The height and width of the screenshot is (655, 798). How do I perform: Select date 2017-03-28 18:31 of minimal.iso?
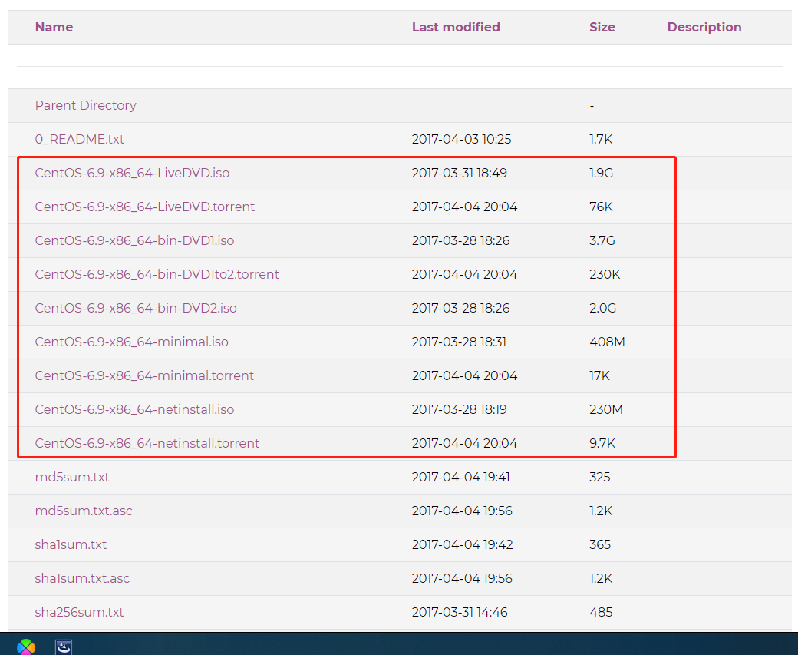click(x=459, y=342)
